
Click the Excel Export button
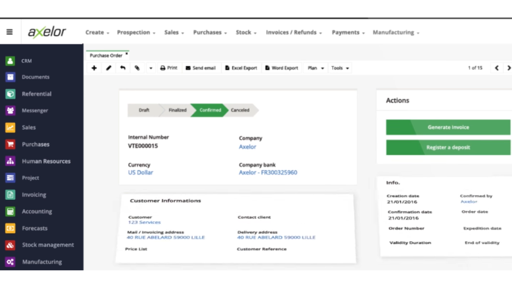(x=241, y=68)
